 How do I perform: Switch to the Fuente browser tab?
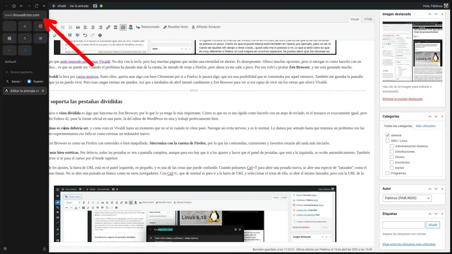36,81
